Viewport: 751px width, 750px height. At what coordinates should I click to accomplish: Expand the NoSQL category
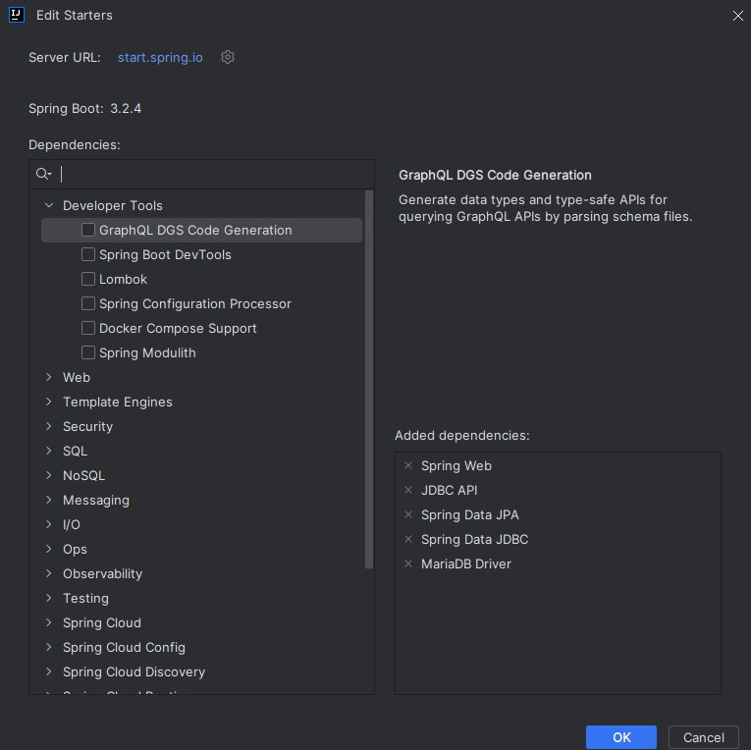coord(49,475)
